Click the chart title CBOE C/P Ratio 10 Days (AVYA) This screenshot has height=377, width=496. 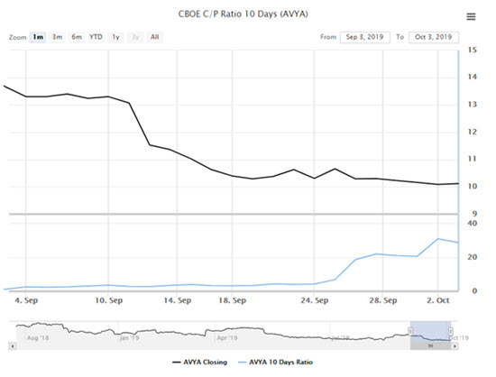click(x=243, y=14)
